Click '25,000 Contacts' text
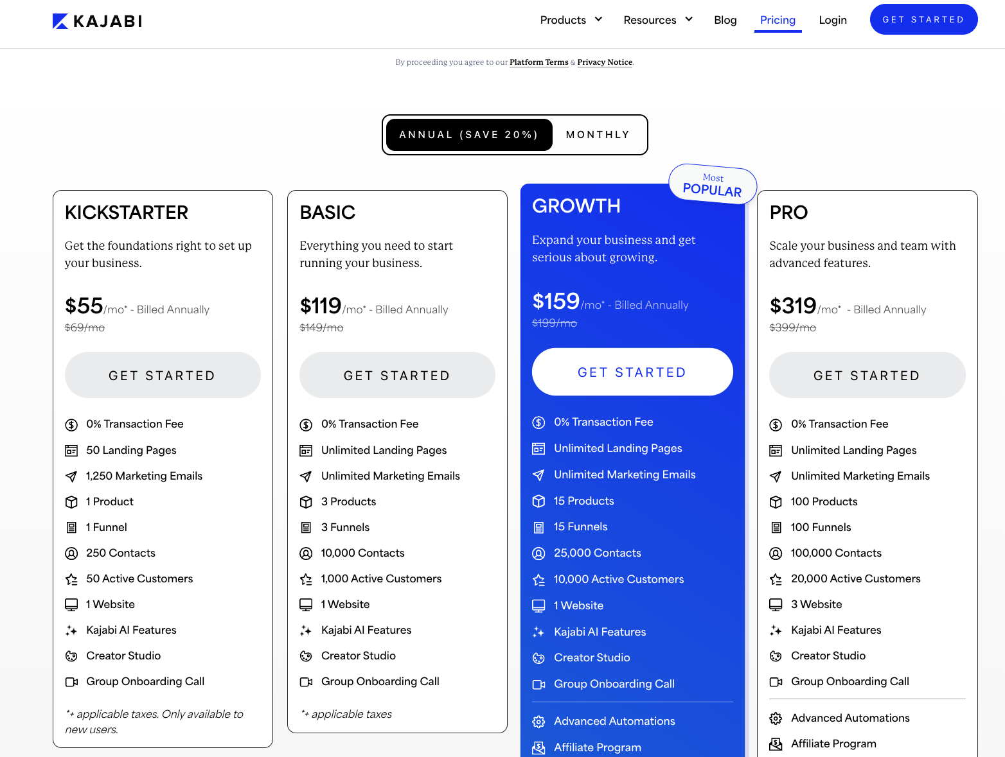The image size is (1005, 757). point(598,553)
